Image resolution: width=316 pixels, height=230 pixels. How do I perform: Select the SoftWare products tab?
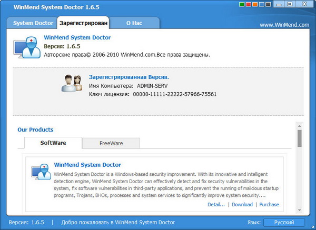[x=53, y=143]
